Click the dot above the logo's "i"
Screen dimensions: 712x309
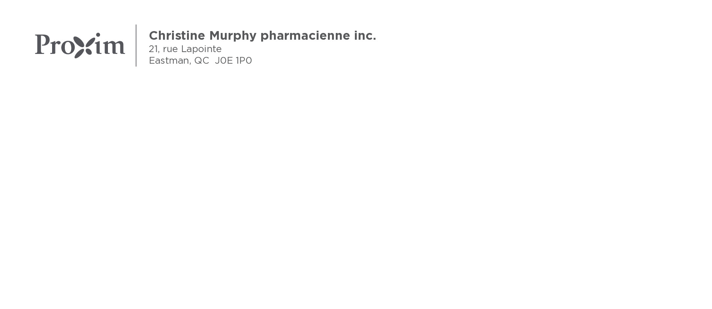point(98,35)
